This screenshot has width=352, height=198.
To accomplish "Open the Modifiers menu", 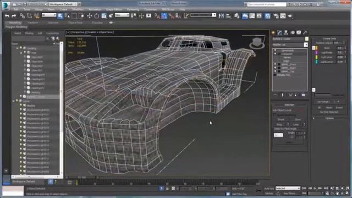I will point(78,9).
